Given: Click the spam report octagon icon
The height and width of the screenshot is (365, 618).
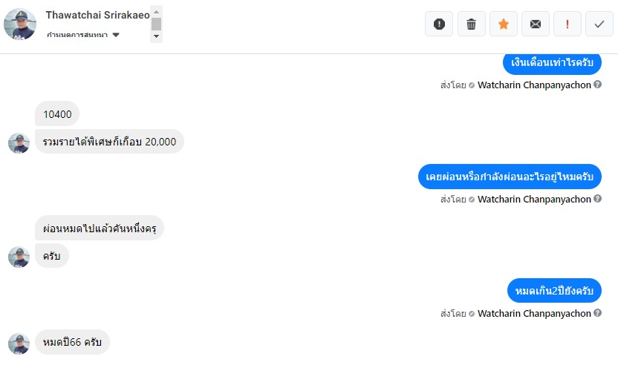Looking at the screenshot, I should pos(439,24).
